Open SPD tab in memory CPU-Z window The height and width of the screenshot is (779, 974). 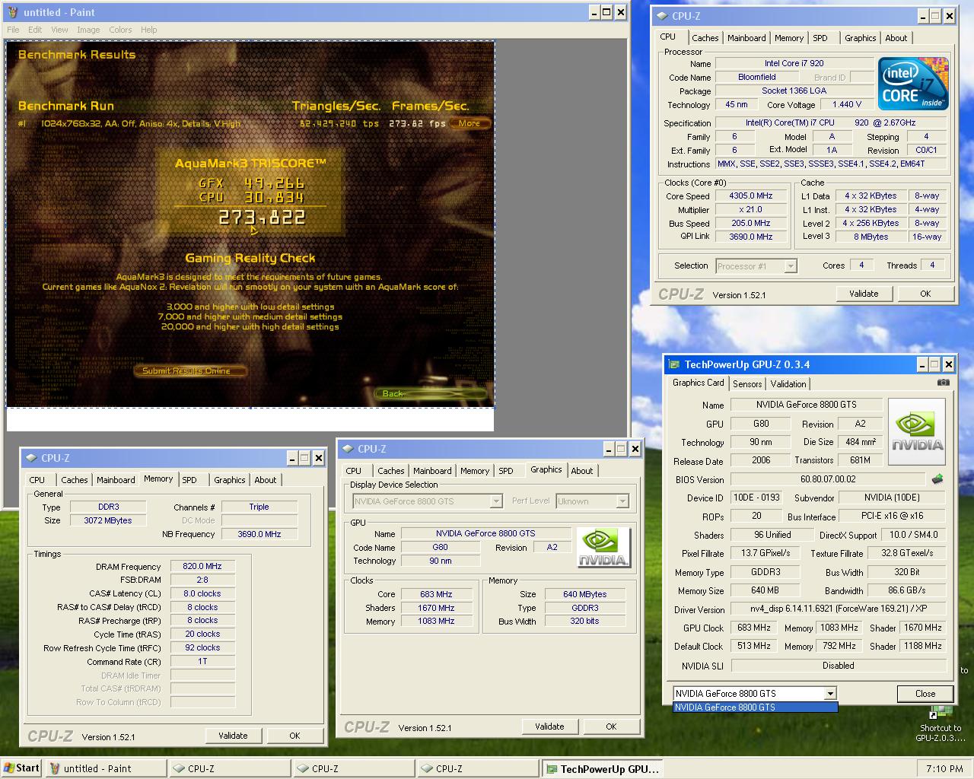189,480
